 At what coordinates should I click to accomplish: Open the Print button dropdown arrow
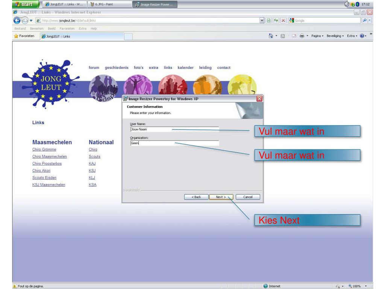click(307, 36)
